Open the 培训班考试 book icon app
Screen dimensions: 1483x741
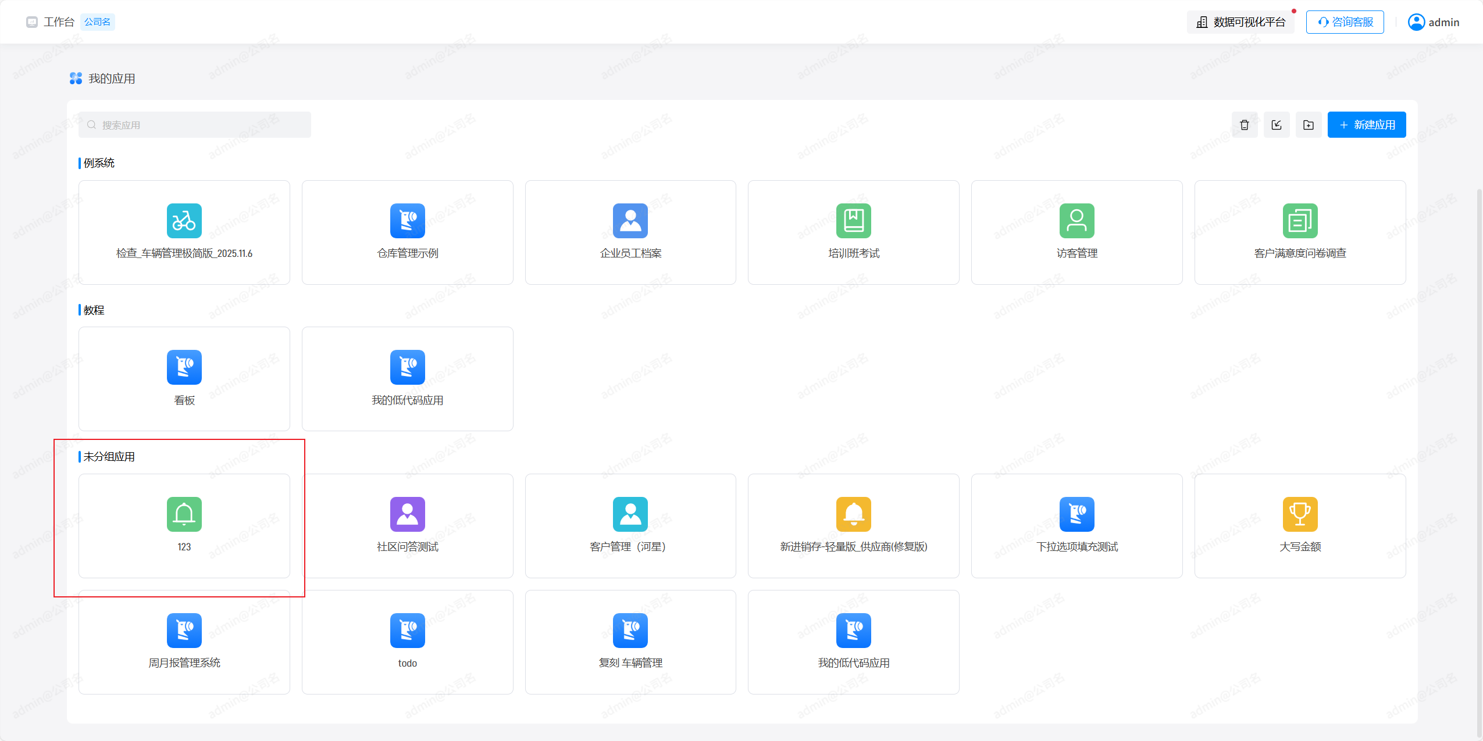[853, 221]
